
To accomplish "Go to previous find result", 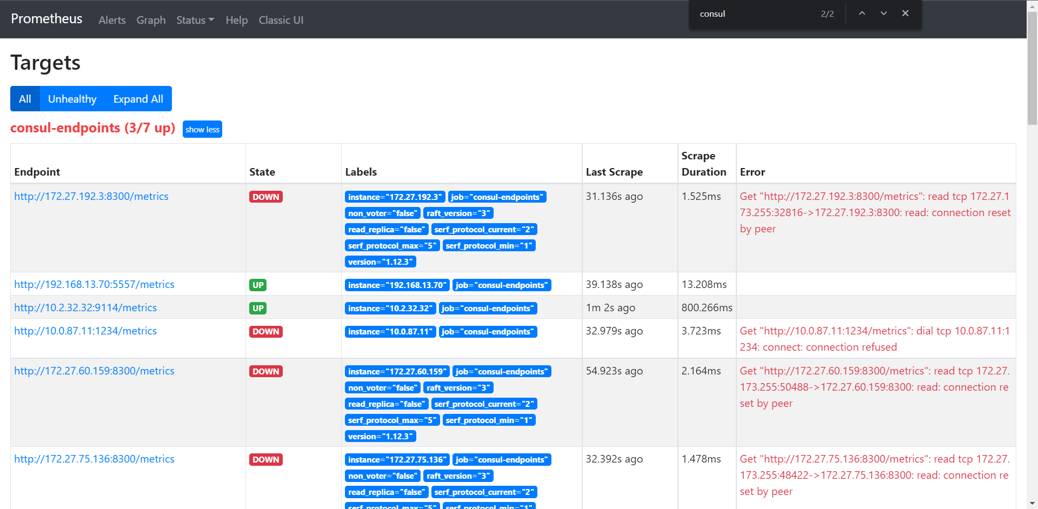I will (x=862, y=14).
